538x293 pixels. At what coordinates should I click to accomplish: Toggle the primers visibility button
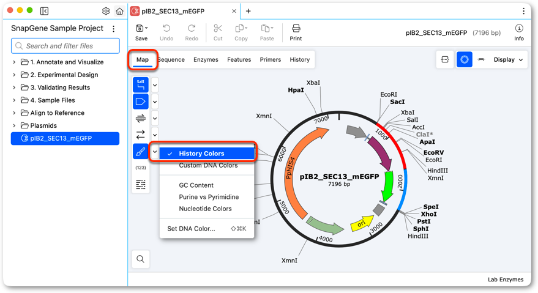click(x=141, y=119)
